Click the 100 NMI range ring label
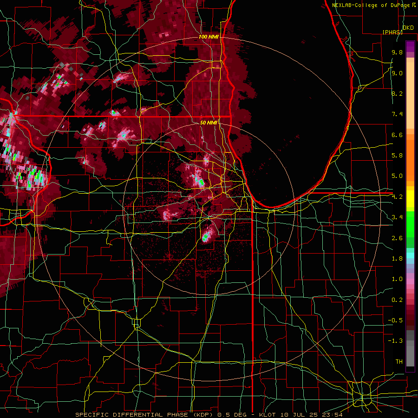Screen dimensions: 418x418 tap(209, 37)
